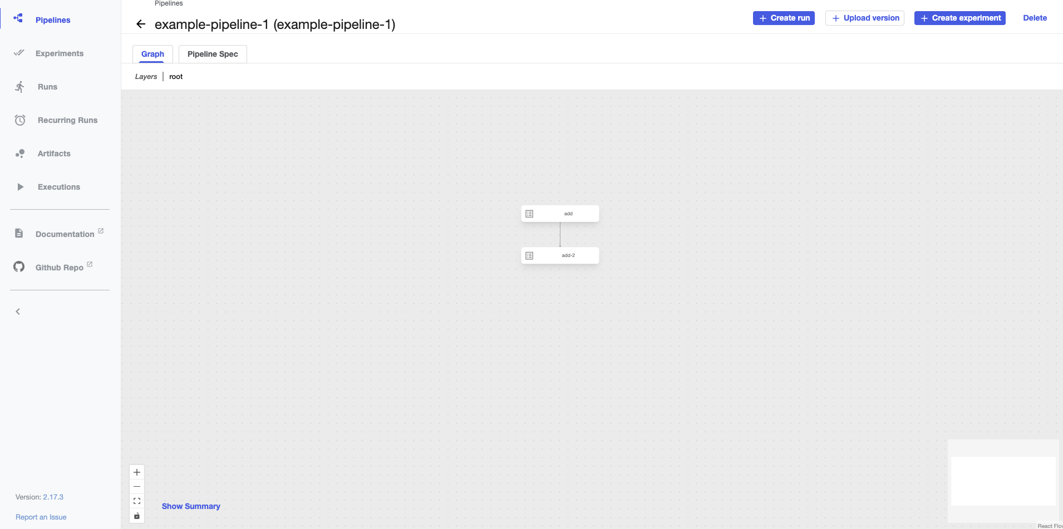Go back using the left arrow

(141, 24)
